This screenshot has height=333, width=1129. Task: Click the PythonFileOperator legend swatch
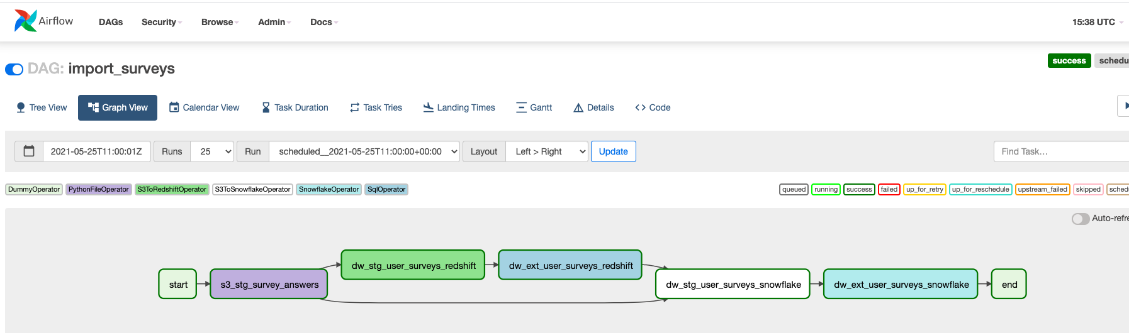coord(98,189)
